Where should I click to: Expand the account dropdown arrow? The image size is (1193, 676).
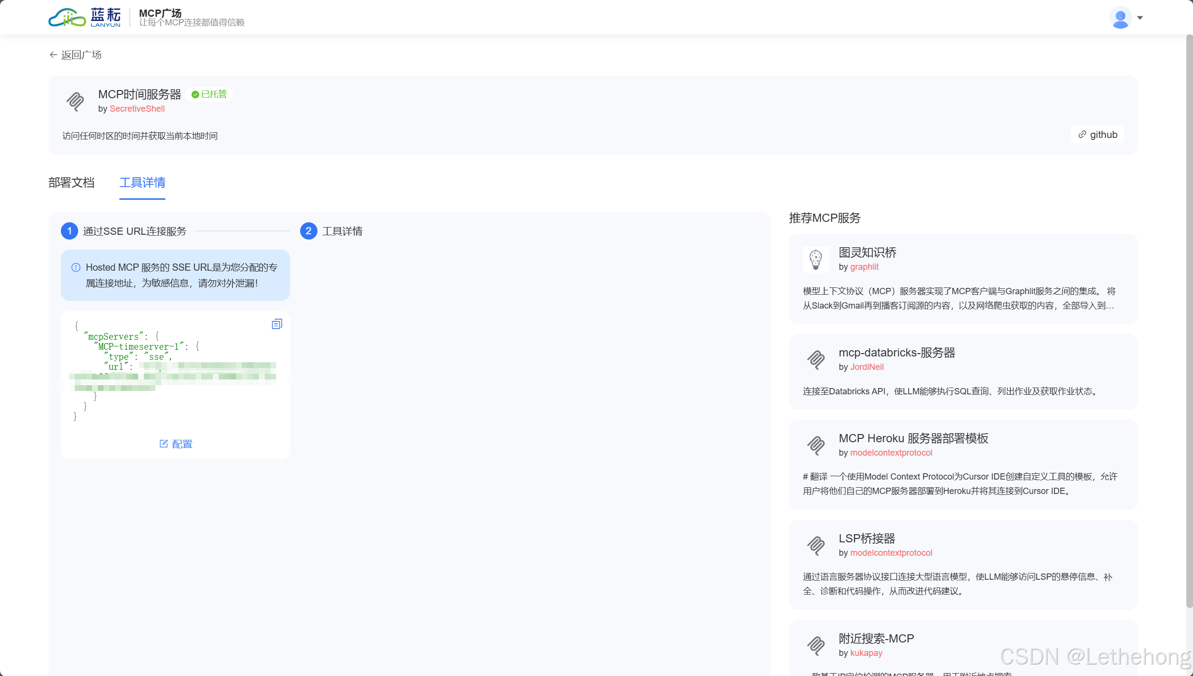[x=1140, y=18]
